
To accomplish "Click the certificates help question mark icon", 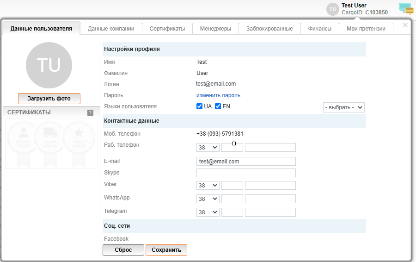I will [90, 112].
